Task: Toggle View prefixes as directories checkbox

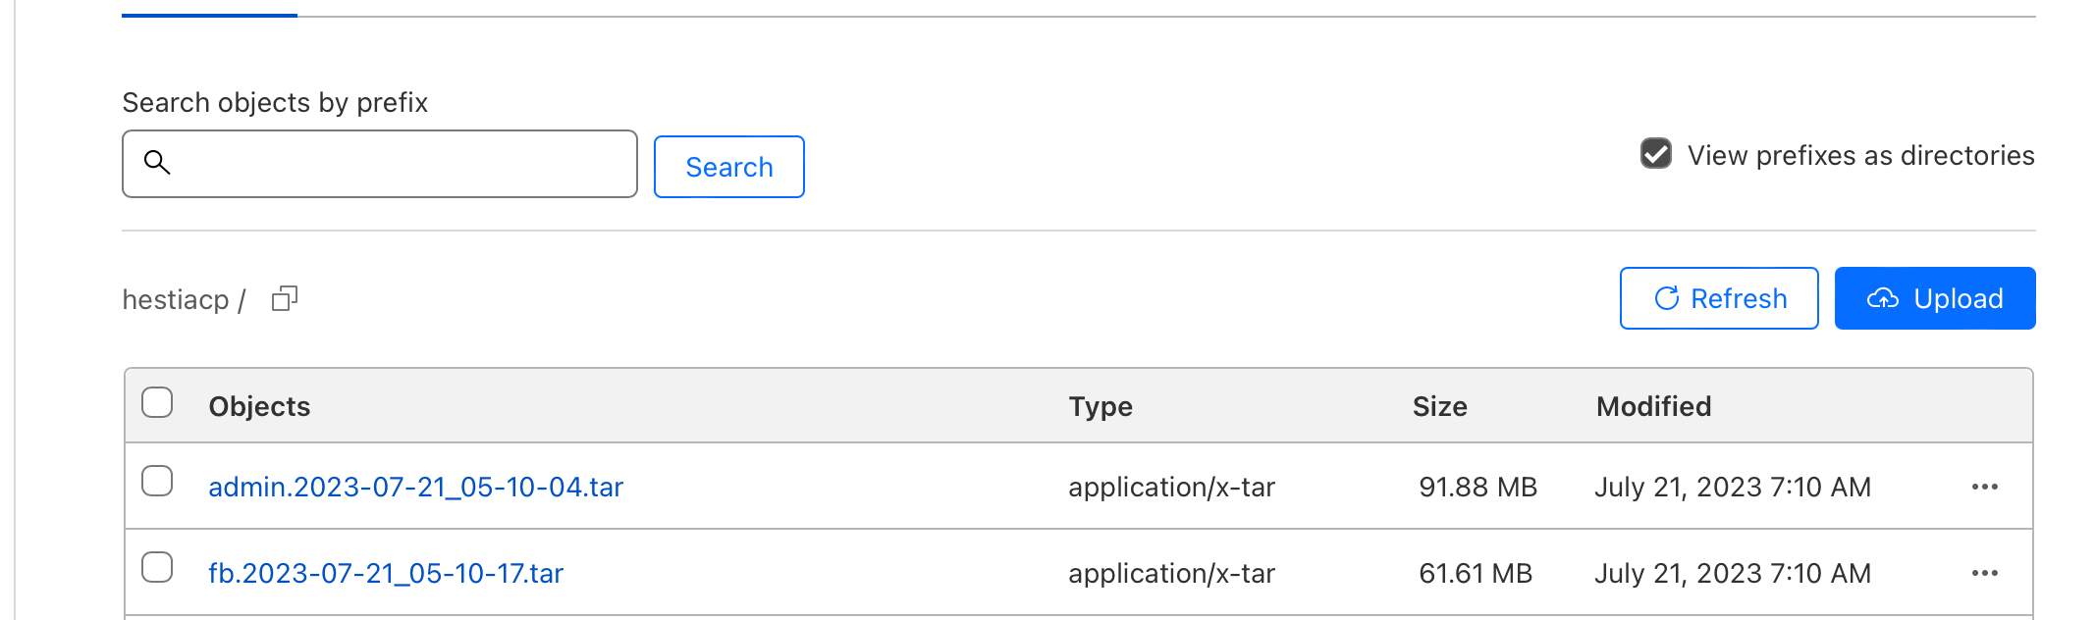Action: (1656, 154)
